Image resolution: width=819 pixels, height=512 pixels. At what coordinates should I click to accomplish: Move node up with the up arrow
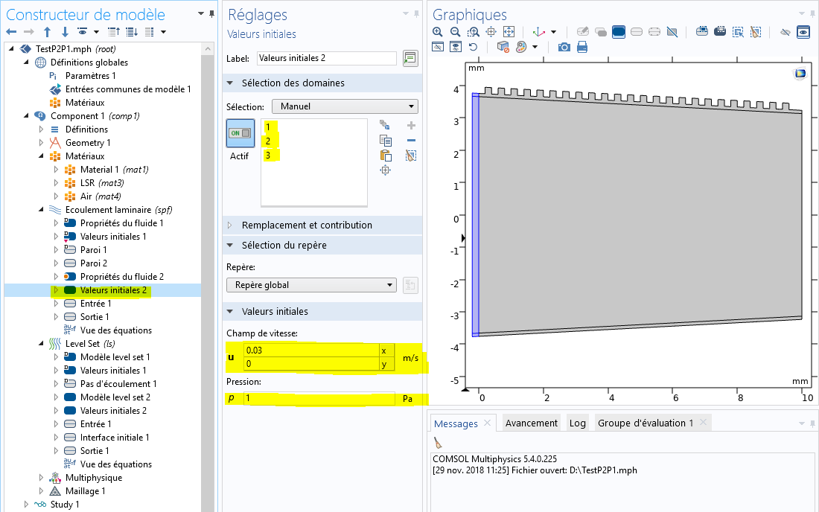click(48, 32)
